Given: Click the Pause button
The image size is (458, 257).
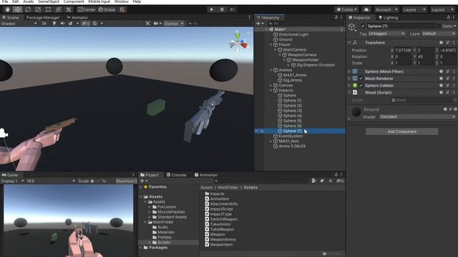Looking at the screenshot, I should coord(222,9).
